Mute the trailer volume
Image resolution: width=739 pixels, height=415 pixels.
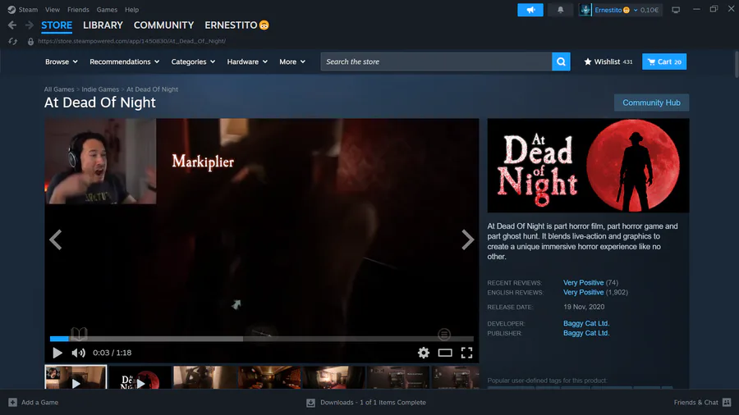pyautogui.click(x=78, y=353)
